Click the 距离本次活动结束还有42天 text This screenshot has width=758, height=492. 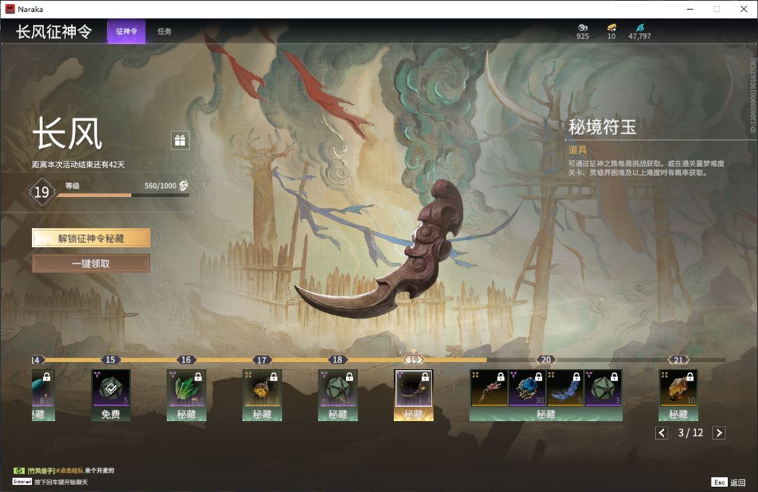point(79,164)
